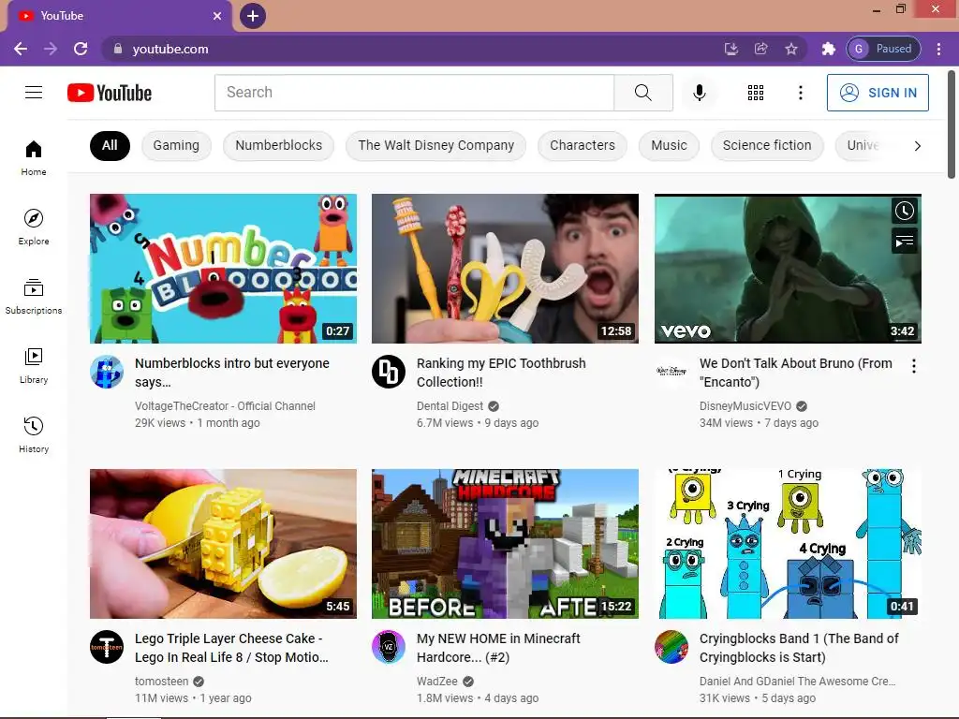Click in the YouTube Search field
Viewport: 959px width, 719px height.
(414, 93)
